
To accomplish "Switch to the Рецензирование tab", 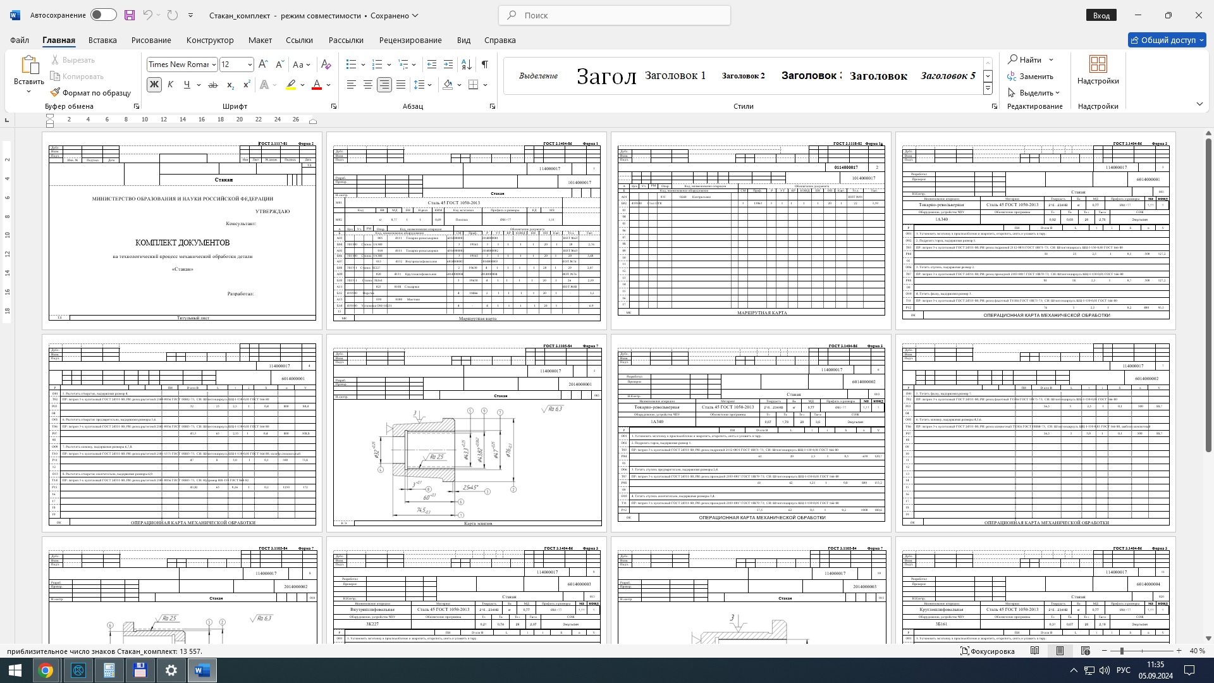I will 410,40.
